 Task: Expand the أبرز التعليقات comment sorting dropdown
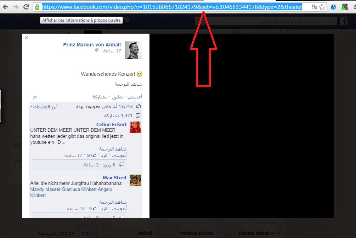click(x=44, y=107)
